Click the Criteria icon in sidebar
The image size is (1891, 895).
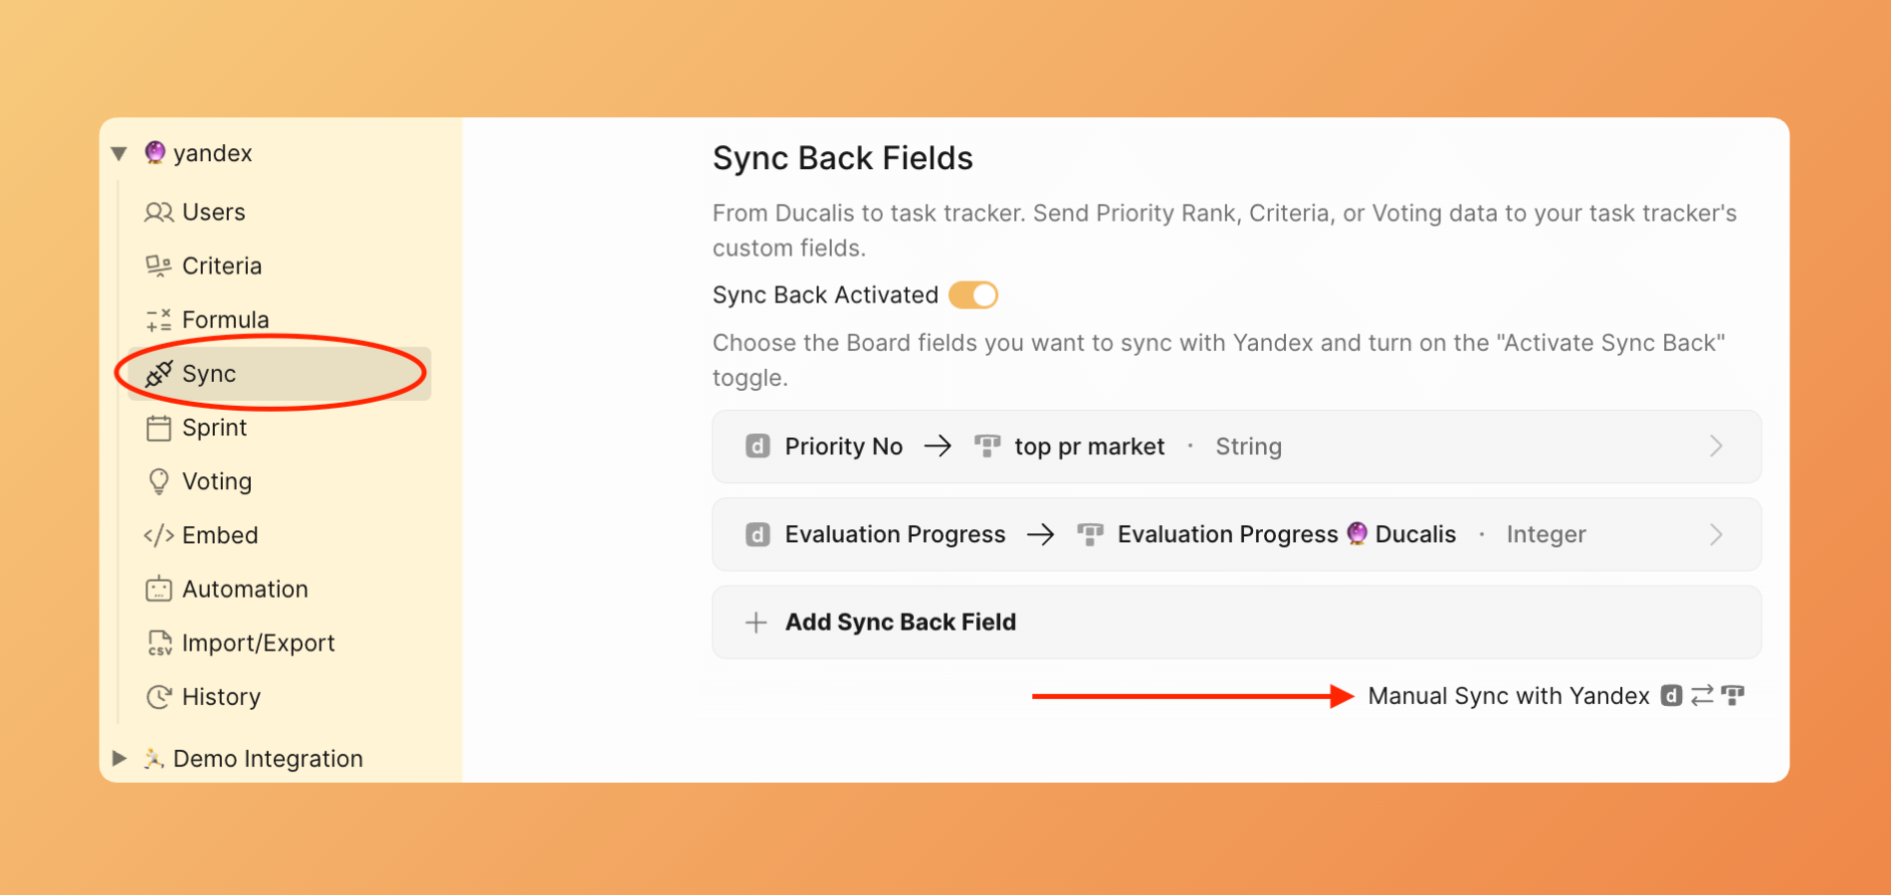click(158, 266)
